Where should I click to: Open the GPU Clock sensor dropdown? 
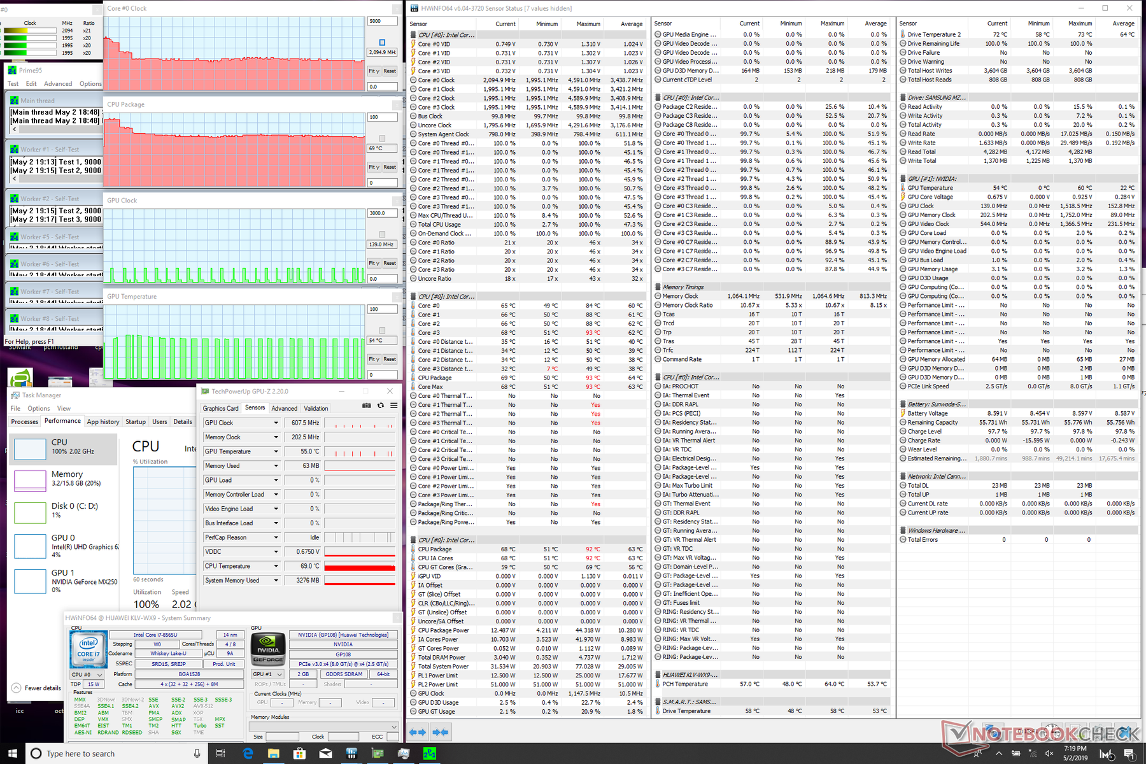click(276, 423)
